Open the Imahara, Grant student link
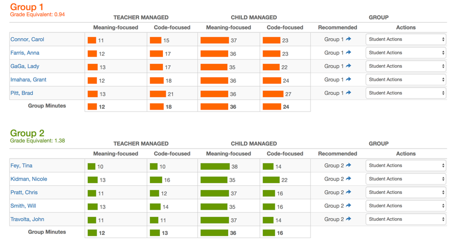 click(x=29, y=80)
